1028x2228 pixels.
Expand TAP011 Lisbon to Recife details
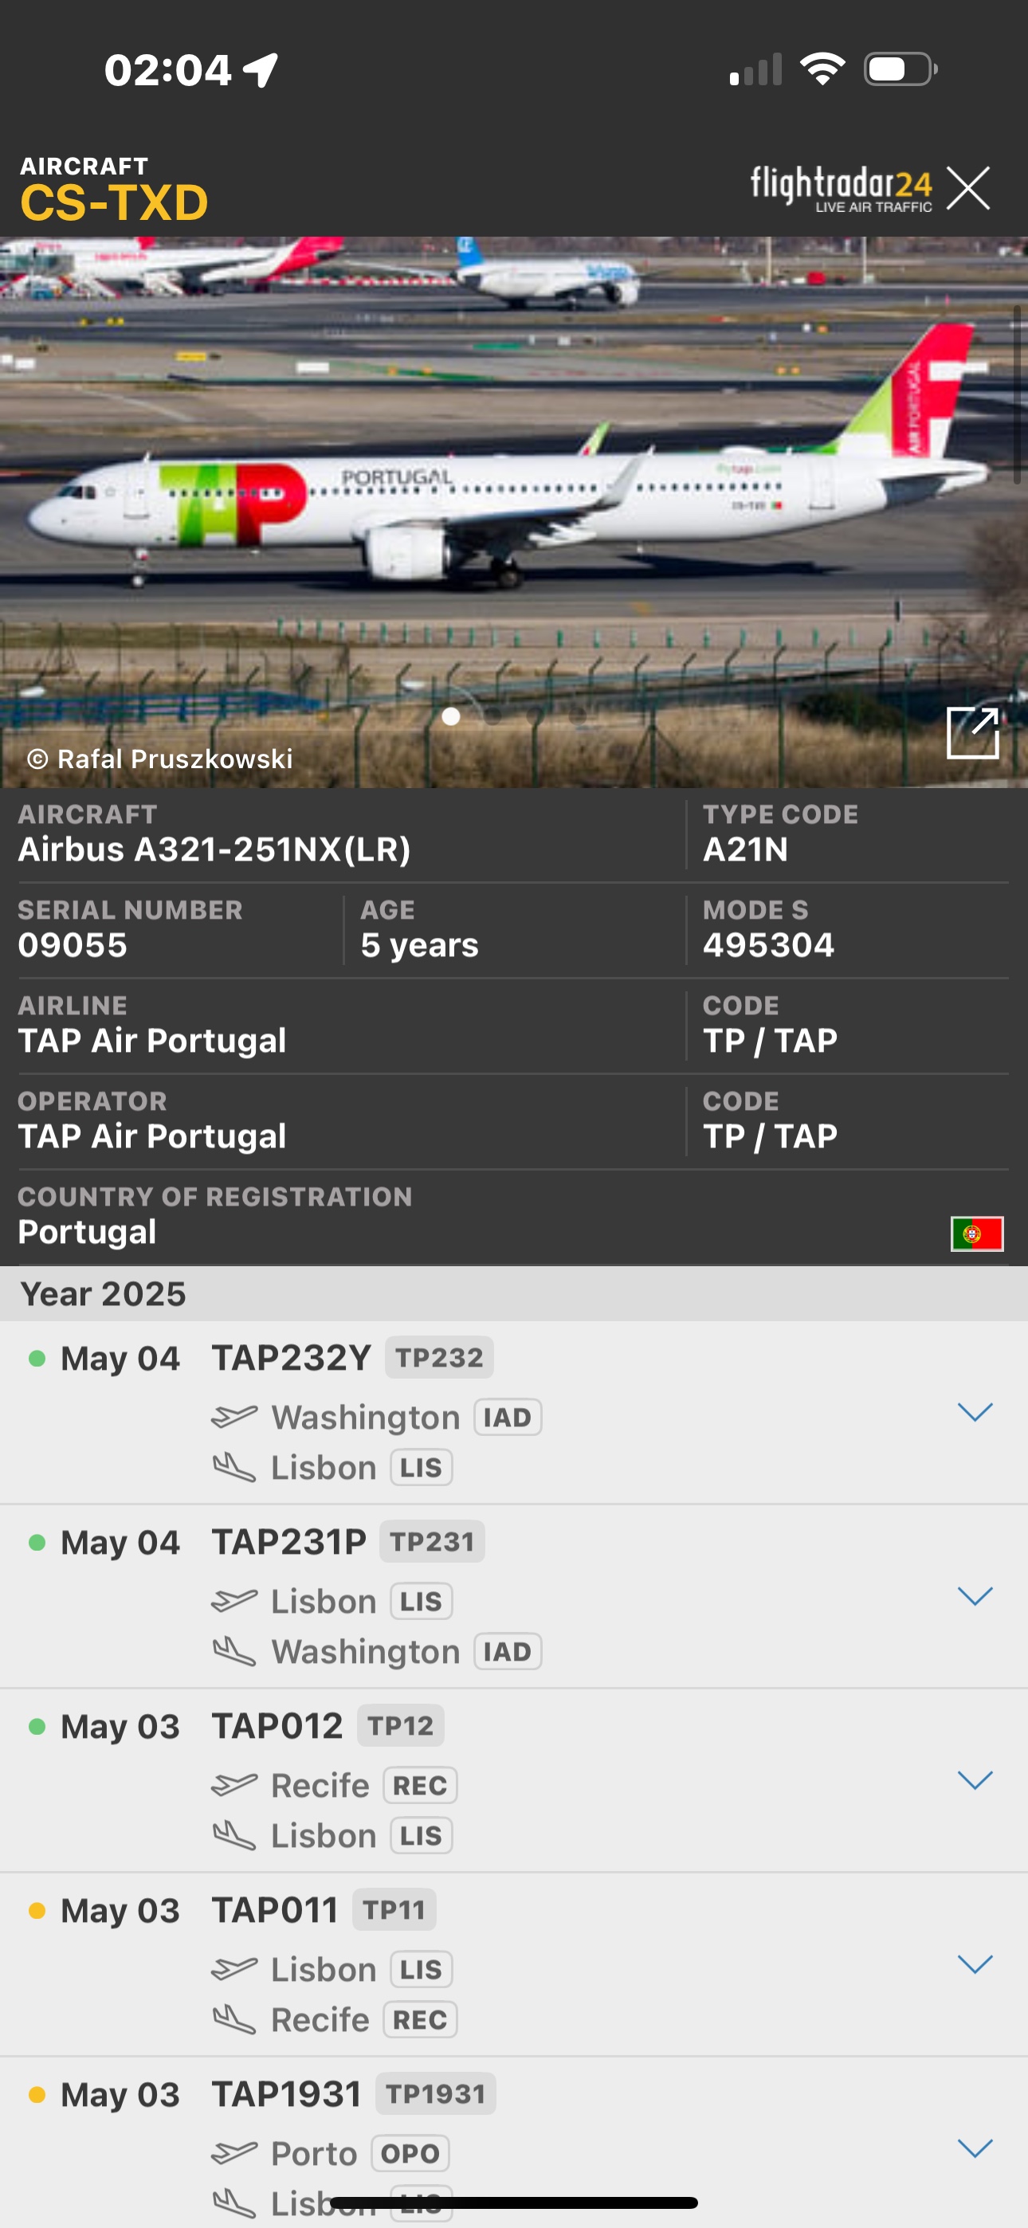(x=975, y=1964)
